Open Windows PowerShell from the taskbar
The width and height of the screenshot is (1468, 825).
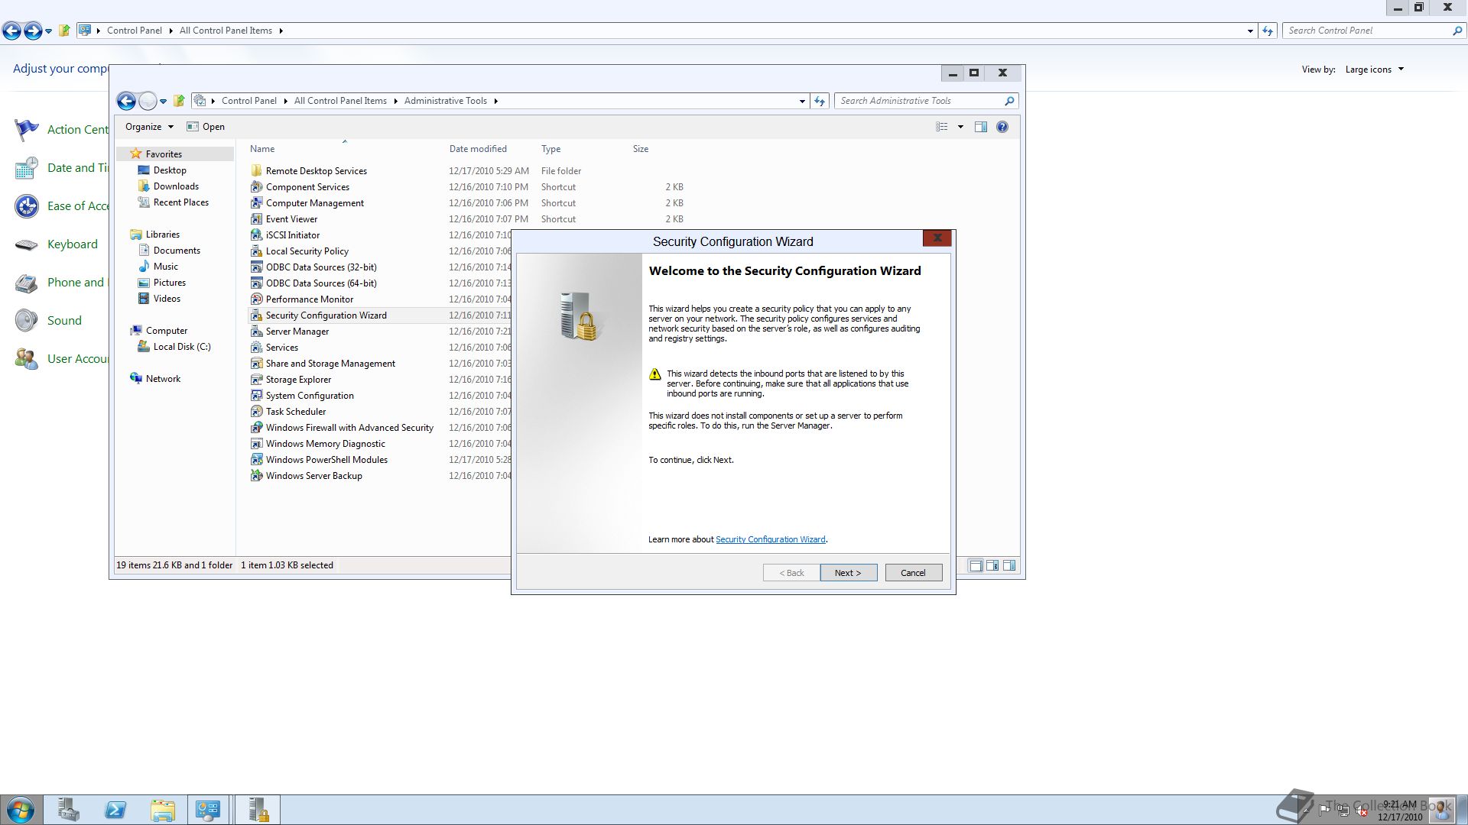[x=115, y=810]
